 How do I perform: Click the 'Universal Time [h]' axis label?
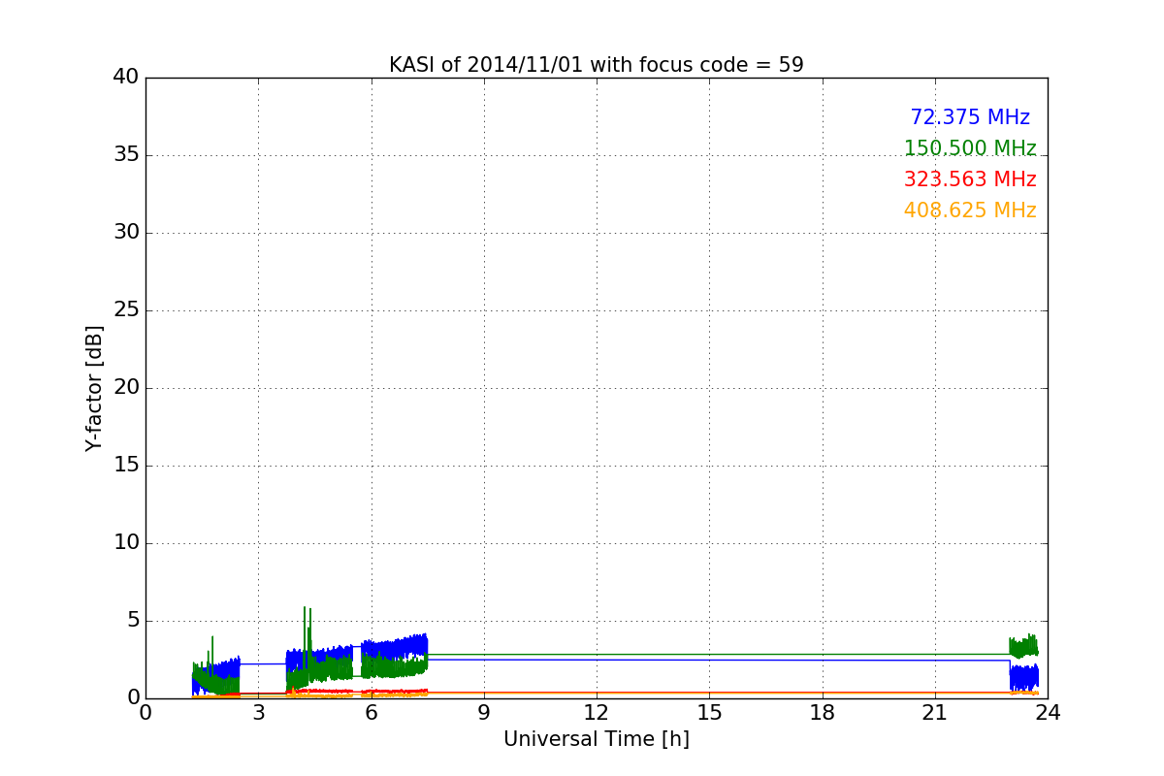[x=597, y=739]
